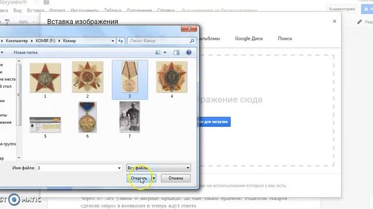Image resolution: width=373 pixels, height=209 pixels.
Task: Open the Все файлы file type dropdown
Action: pos(159,168)
